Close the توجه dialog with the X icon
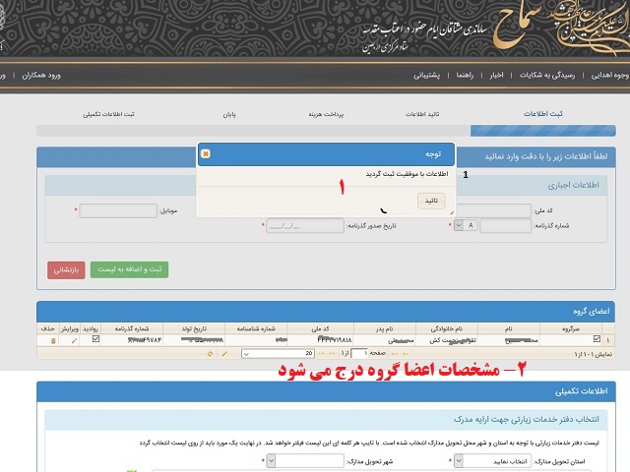Screen dimensions: 630x472 (x=206, y=153)
